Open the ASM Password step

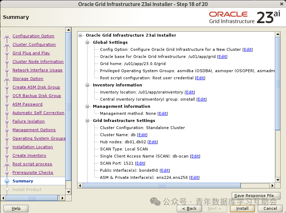tap(27, 104)
